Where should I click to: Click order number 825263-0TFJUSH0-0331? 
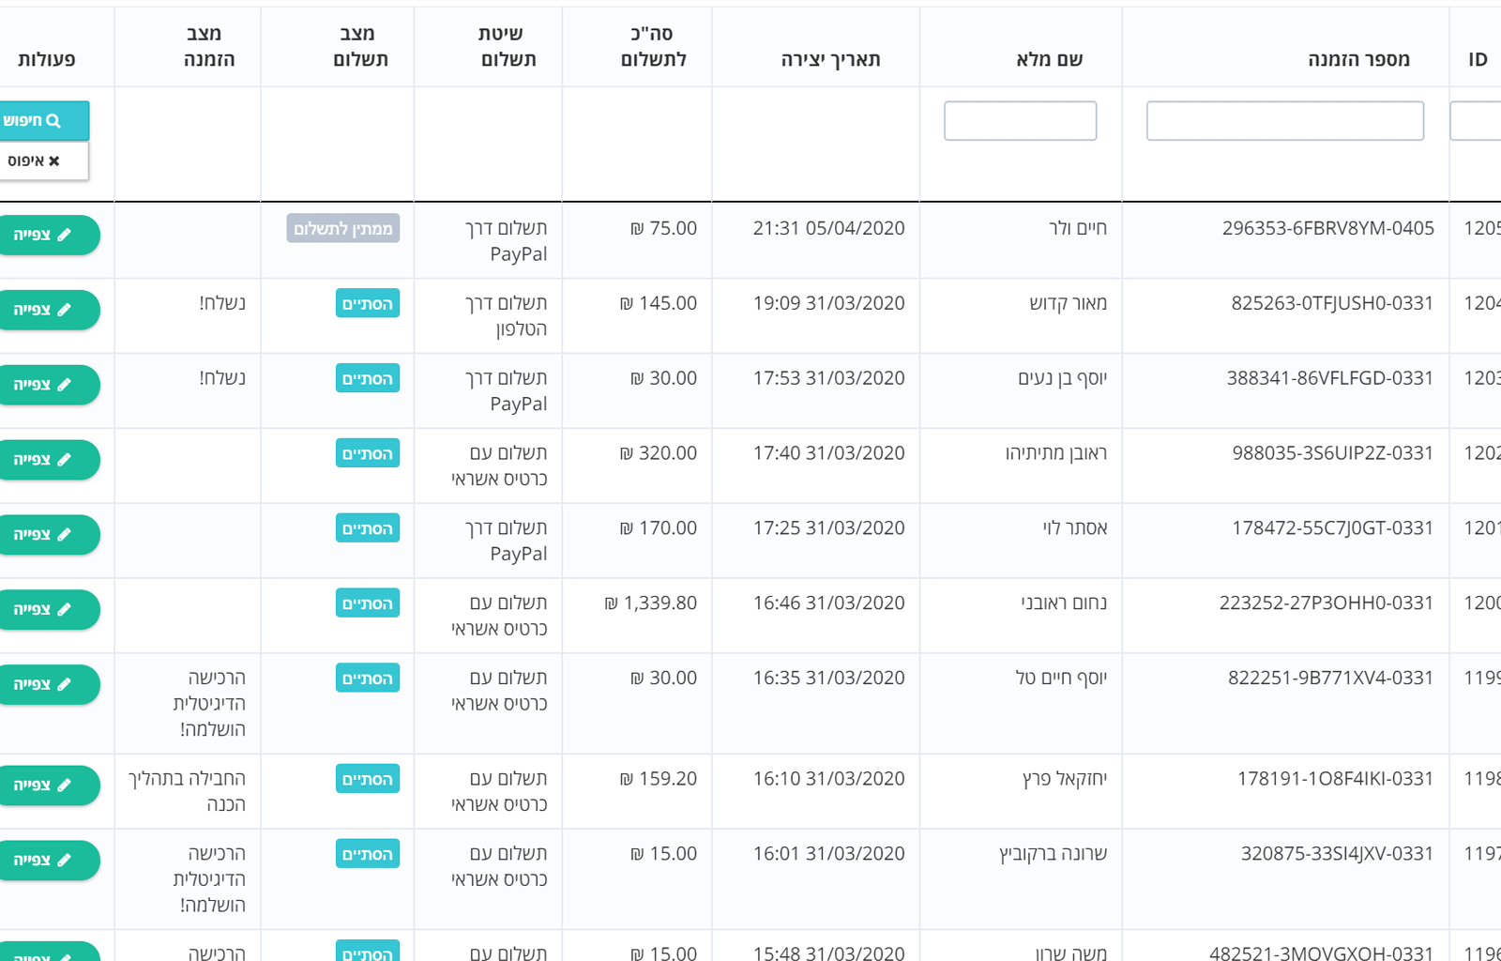coord(1332,303)
